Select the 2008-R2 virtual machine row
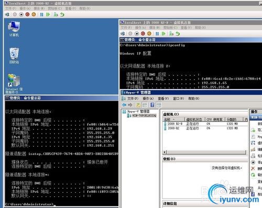The image size is (262, 208). click(206, 128)
